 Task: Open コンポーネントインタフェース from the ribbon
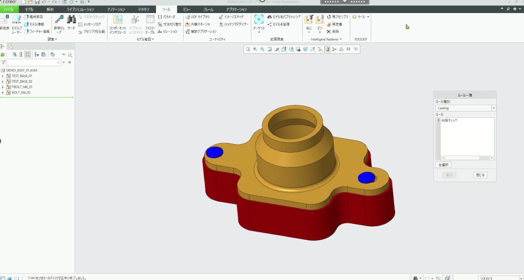coord(117,25)
